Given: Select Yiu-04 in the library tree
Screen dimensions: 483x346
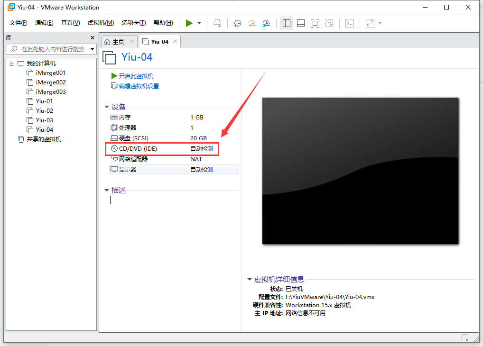Looking at the screenshot, I should pos(40,129).
